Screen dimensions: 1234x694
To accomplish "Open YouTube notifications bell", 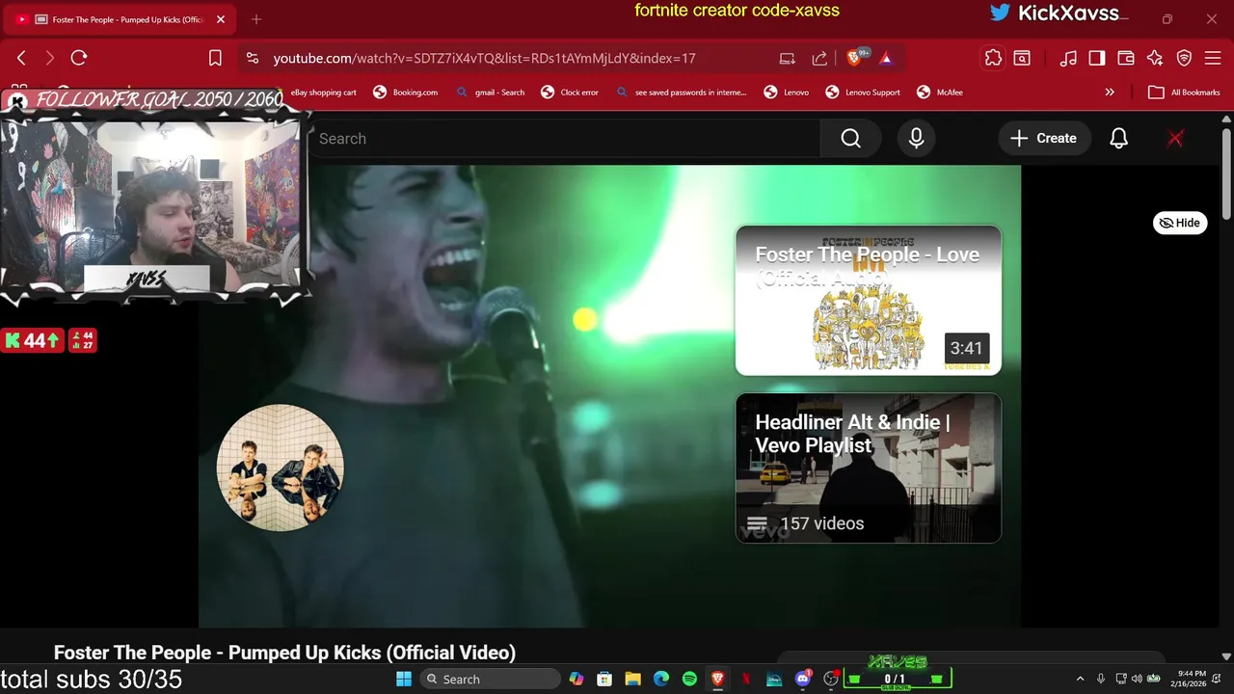I will [x=1118, y=139].
